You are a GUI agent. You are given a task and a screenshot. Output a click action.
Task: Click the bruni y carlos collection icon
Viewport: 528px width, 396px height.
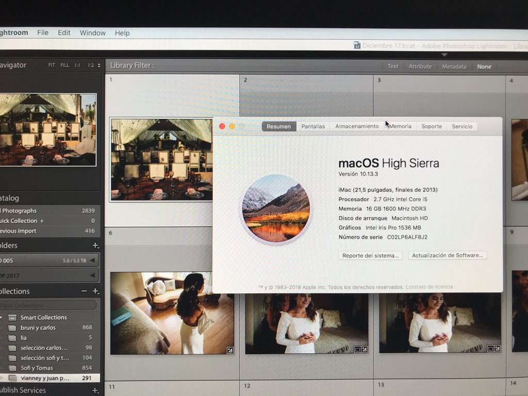tap(12, 327)
